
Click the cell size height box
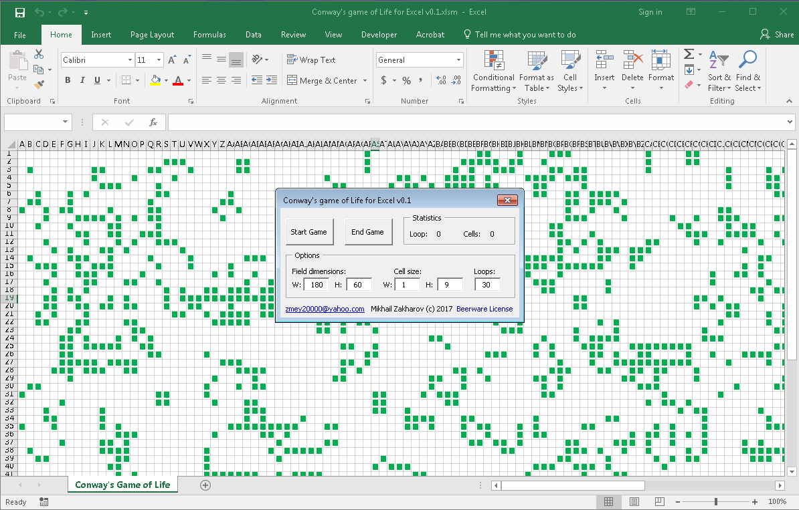tap(450, 285)
